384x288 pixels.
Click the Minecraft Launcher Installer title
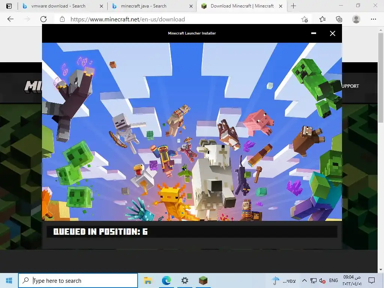(x=192, y=33)
